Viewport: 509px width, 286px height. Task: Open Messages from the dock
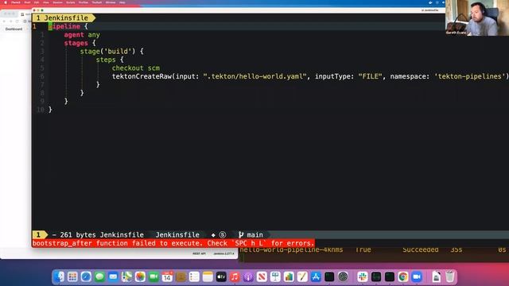(x=99, y=277)
